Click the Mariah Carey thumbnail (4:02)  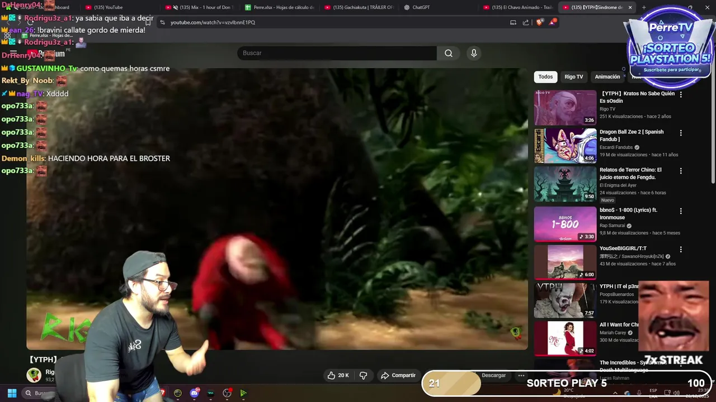565,338
